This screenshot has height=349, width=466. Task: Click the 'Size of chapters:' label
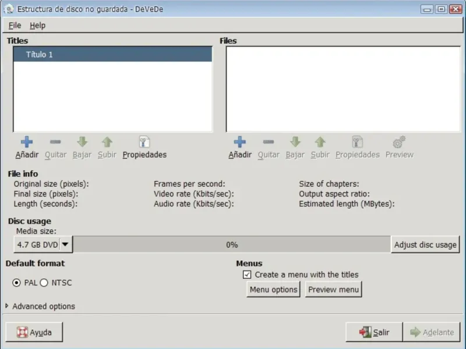tap(329, 184)
